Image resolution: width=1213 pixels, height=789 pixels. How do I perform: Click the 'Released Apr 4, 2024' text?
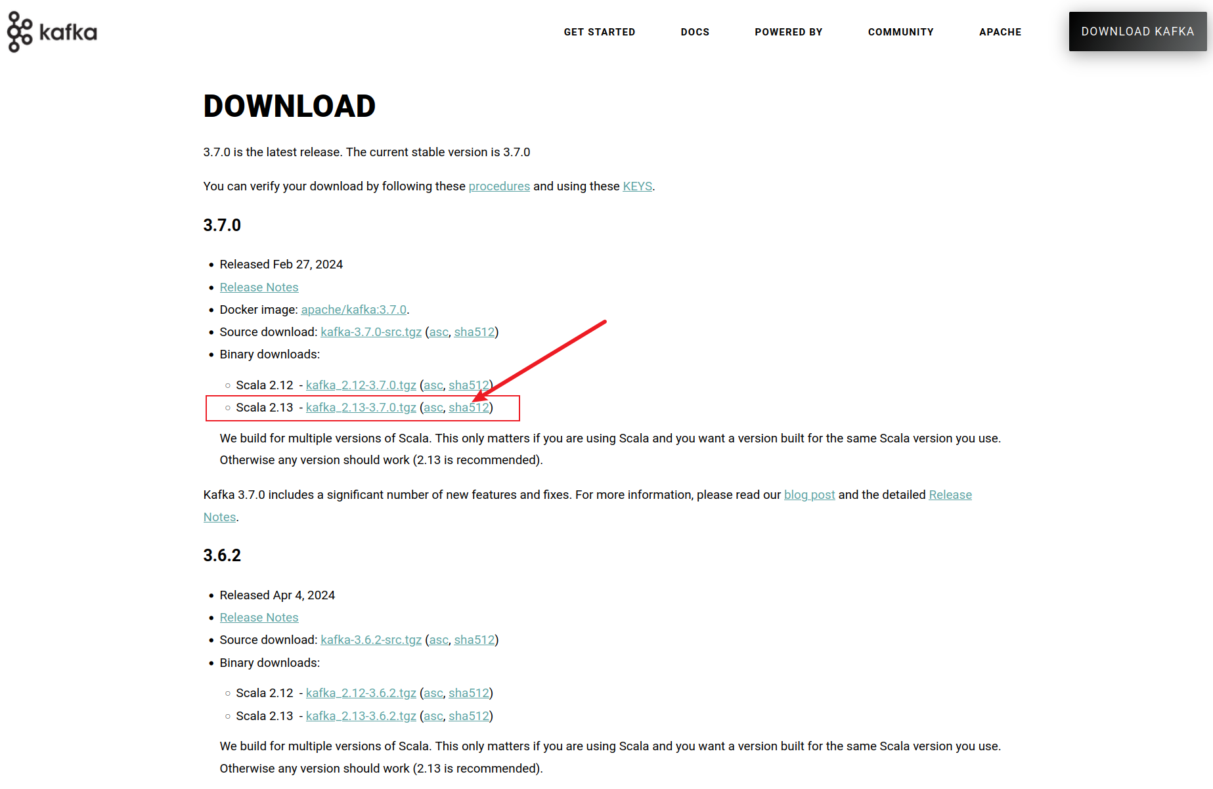tap(277, 595)
